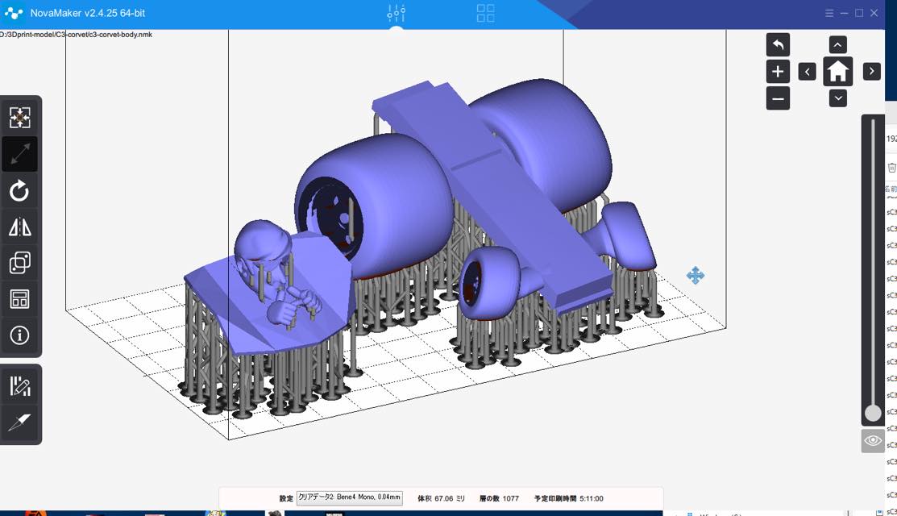Open the hamburger menu in title bar

[829, 13]
